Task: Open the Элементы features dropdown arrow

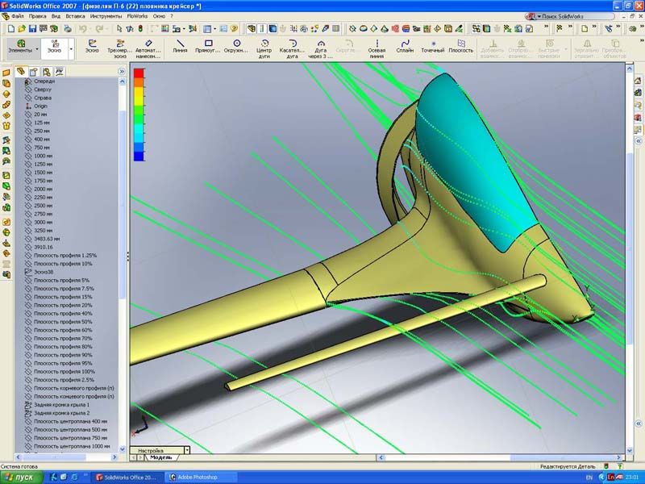Action: pyautogui.click(x=37, y=49)
